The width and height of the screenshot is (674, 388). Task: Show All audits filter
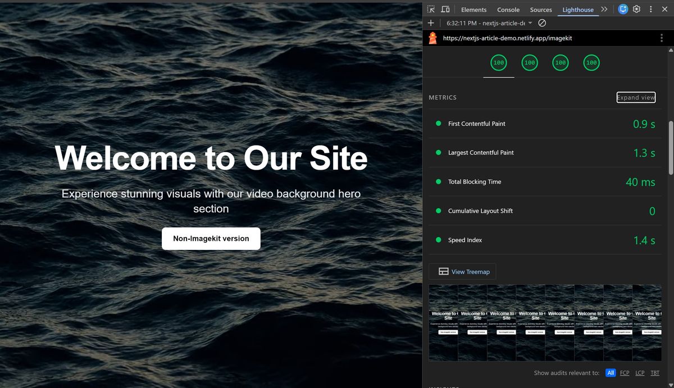click(x=611, y=373)
